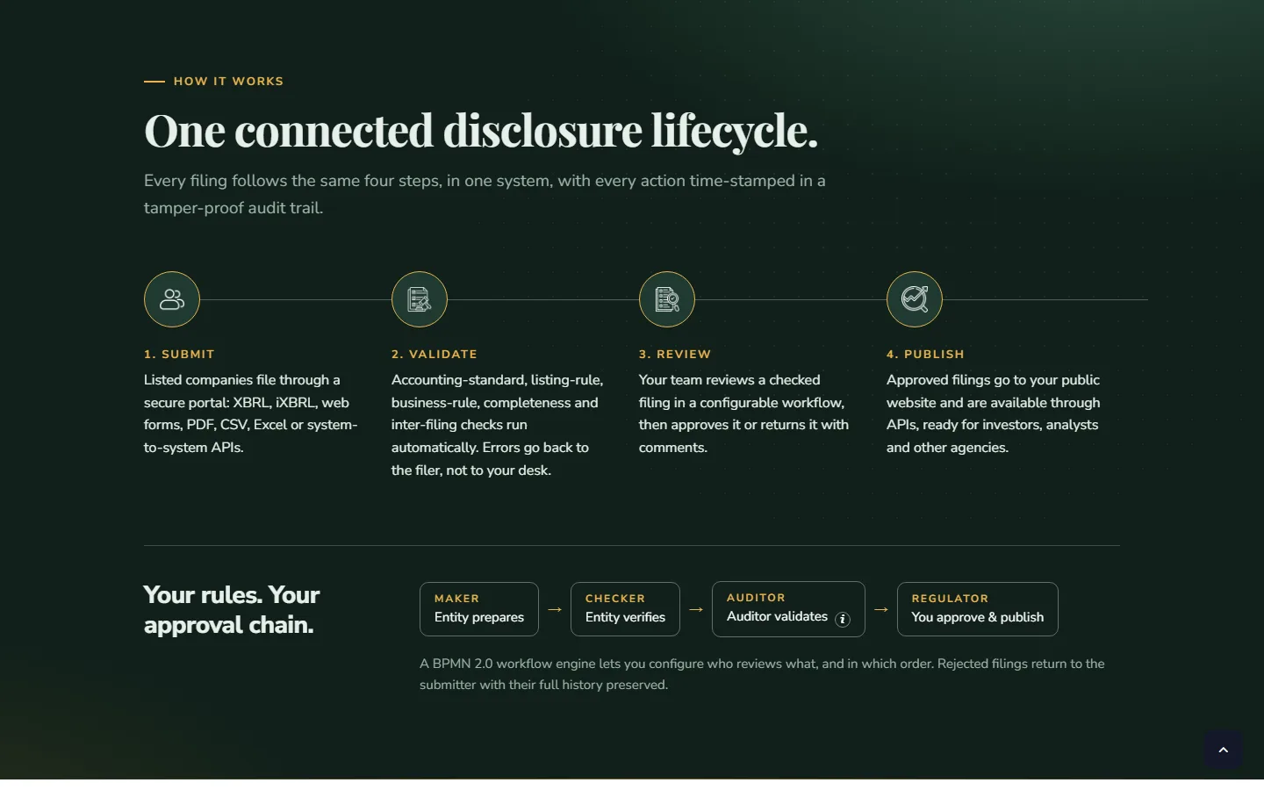The width and height of the screenshot is (1264, 790).
Task: Select the Maker 'Entity prepares' card
Action: tap(479, 609)
